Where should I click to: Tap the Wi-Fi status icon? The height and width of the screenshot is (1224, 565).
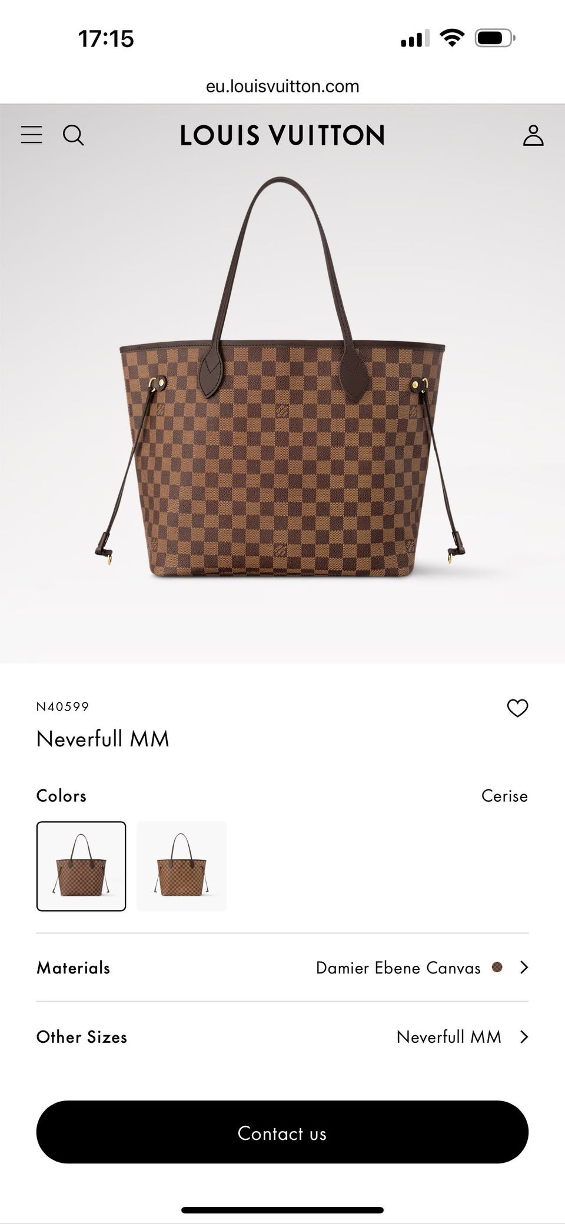pos(451,38)
